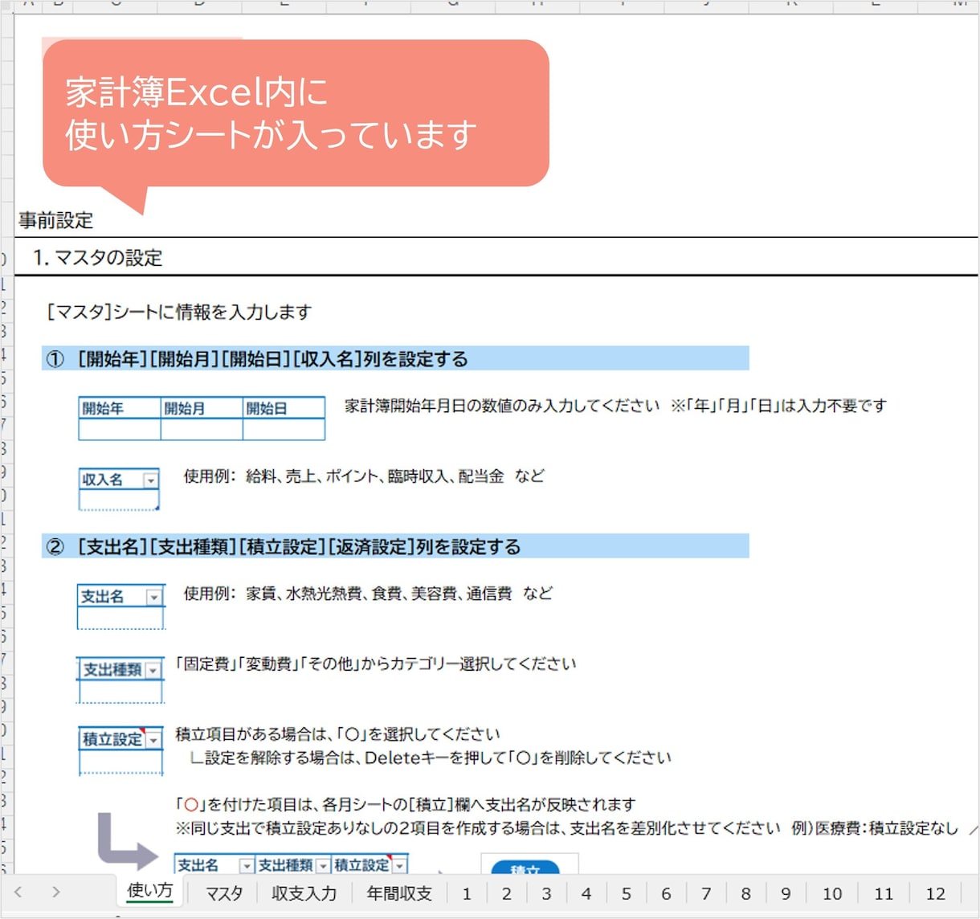Select the 開始年 header cell
980x919 pixels.
click(120, 408)
